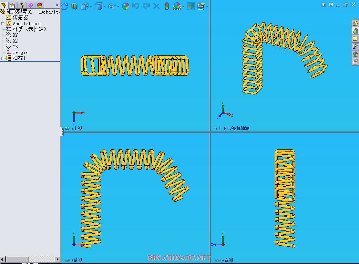The image size is (359, 264).
Task: Toggle the view link icon beside 上视
Action: tap(67, 128)
